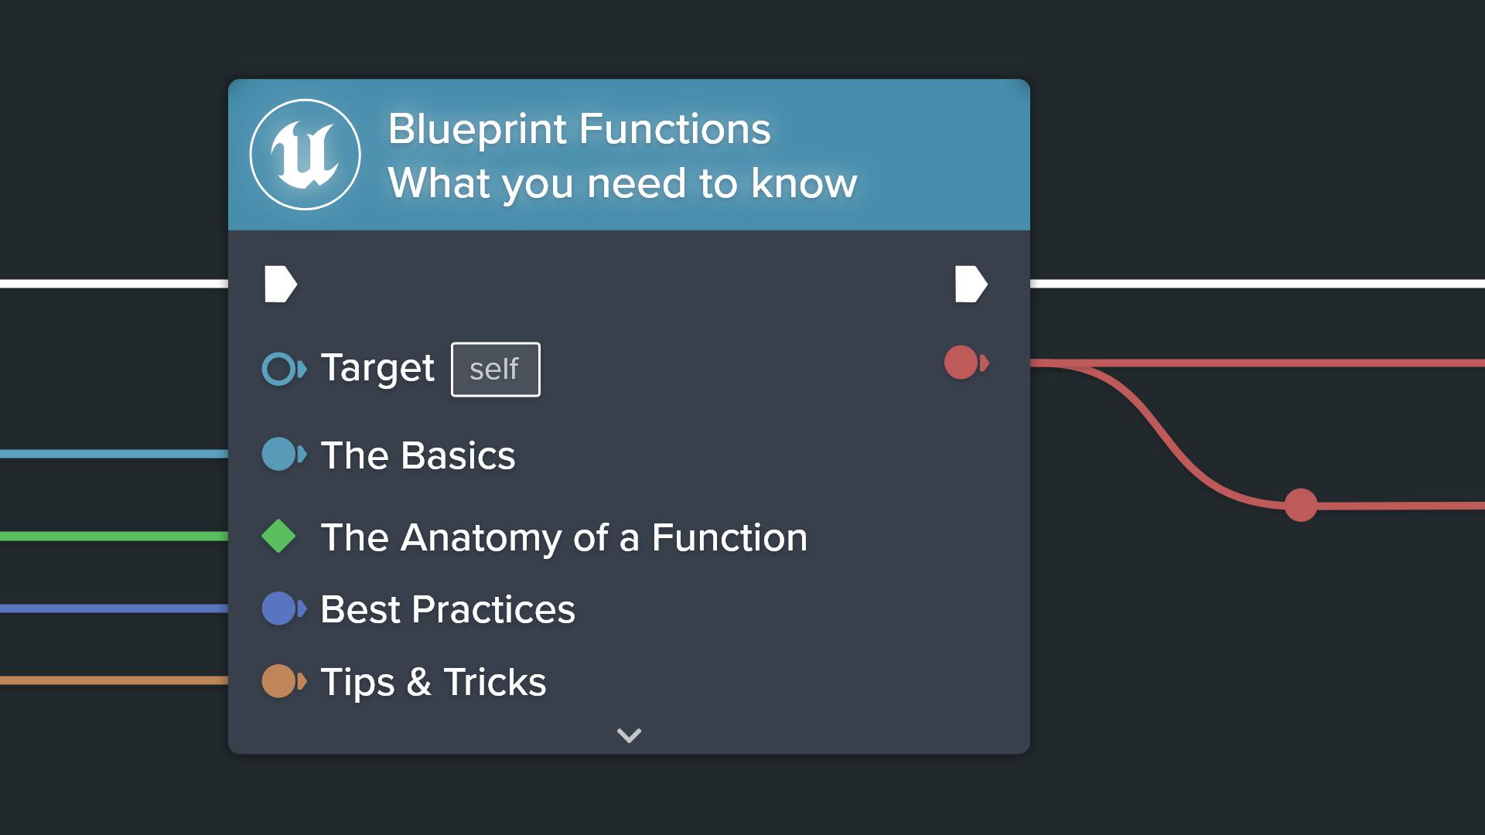Click the Tips & Tricks label
This screenshot has height=835, width=1485.
(x=433, y=682)
